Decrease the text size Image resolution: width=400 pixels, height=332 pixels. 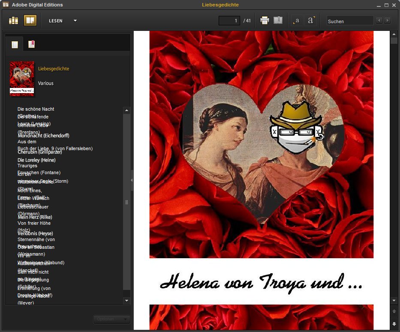(x=297, y=21)
